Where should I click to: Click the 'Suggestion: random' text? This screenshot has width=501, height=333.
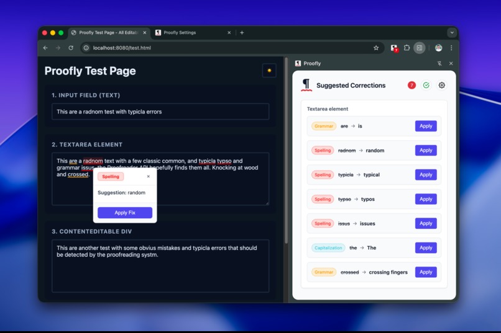pyautogui.click(x=121, y=192)
